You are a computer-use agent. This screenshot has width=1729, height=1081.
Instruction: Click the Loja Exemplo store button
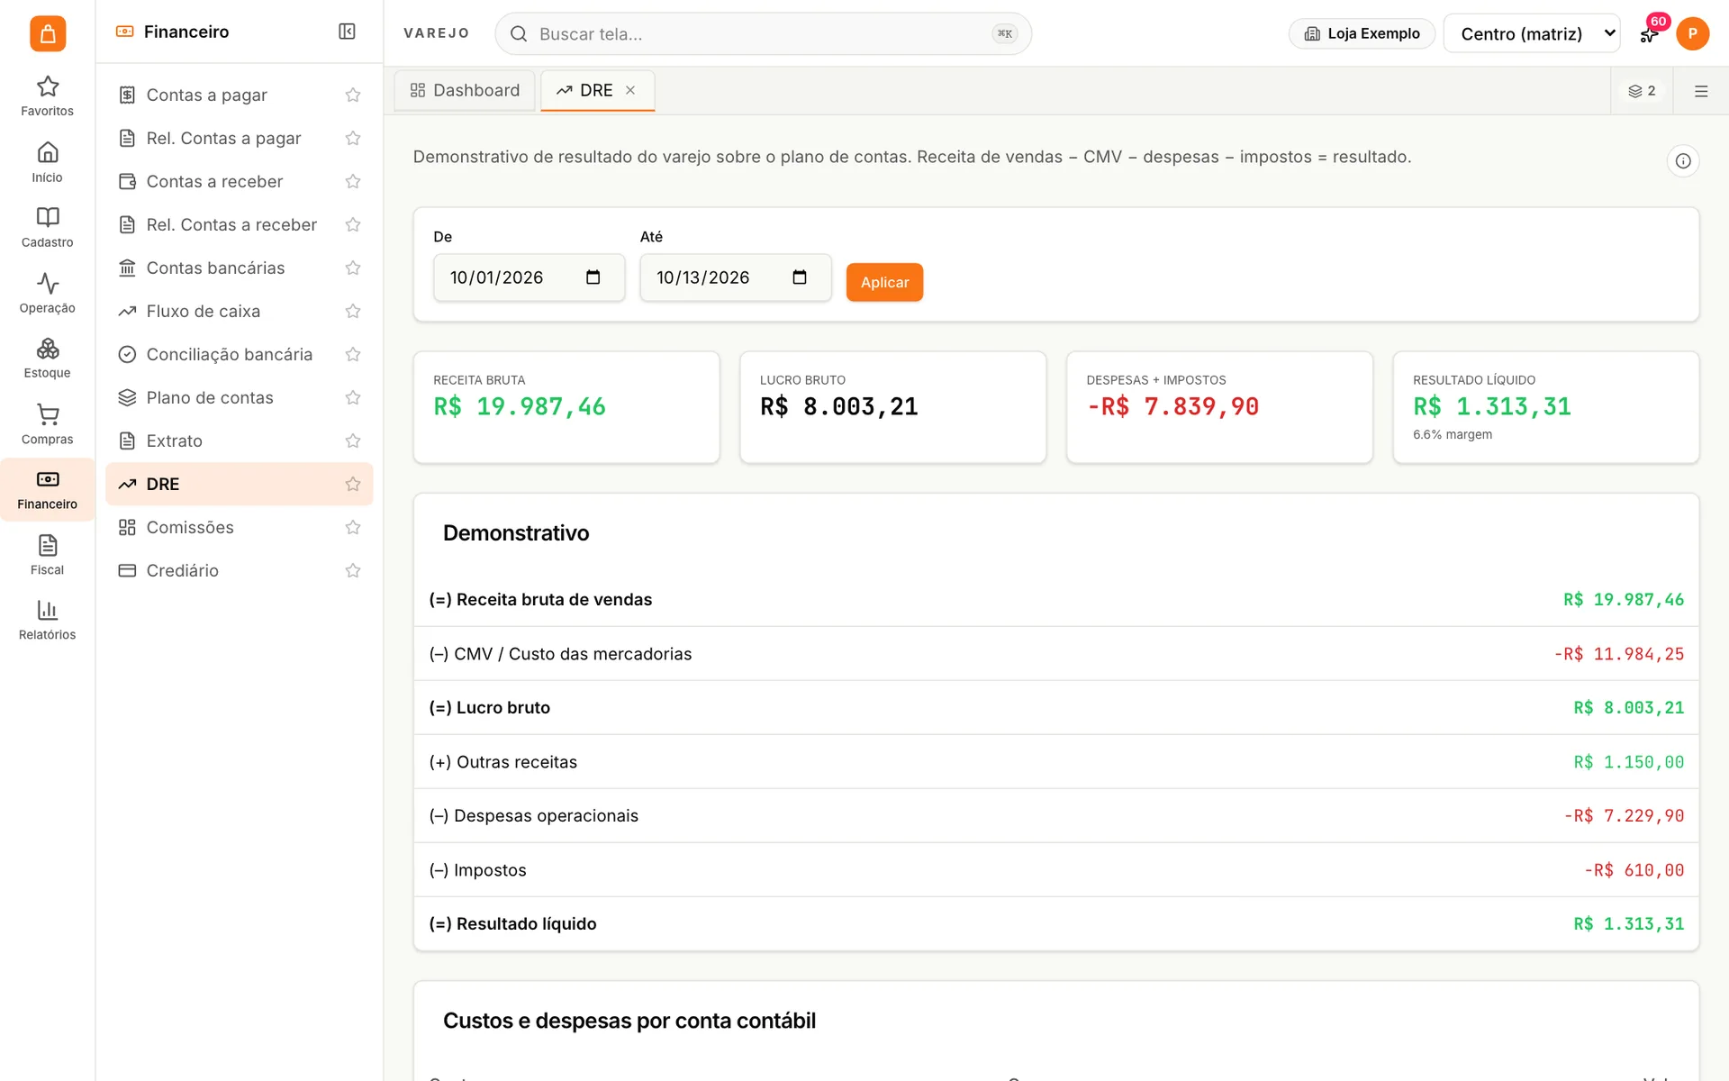point(1362,33)
